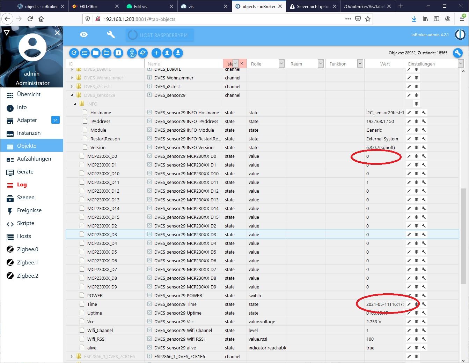
Task: Edit the MCP230XX_D11 object with the pencil
Action: pyautogui.click(x=409, y=182)
